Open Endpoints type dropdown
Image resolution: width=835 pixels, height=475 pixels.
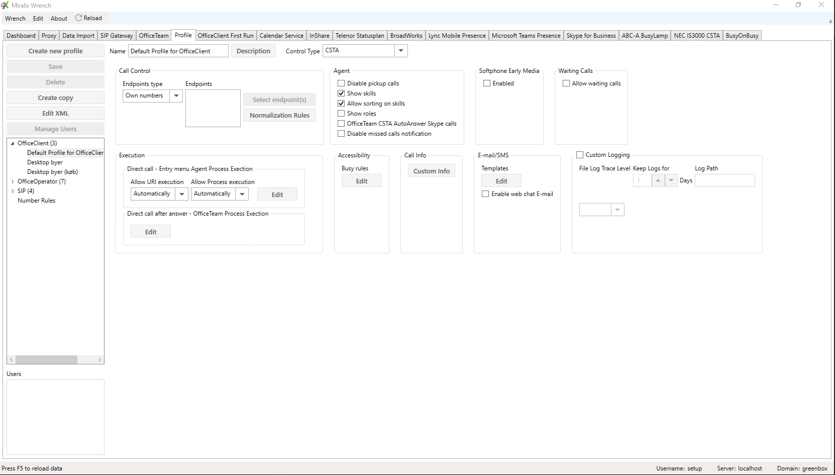pyautogui.click(x=176, y=96)
